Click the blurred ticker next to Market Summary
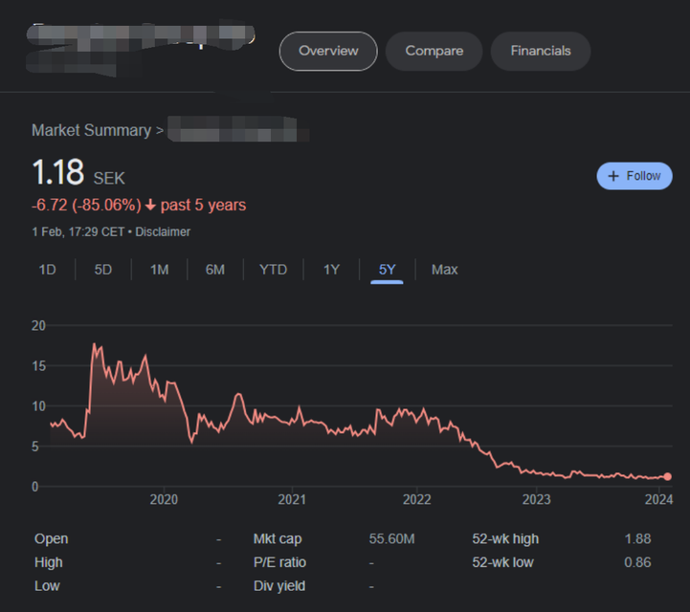The height and width of the screenshot is (612, 690). tap(232, 130)
